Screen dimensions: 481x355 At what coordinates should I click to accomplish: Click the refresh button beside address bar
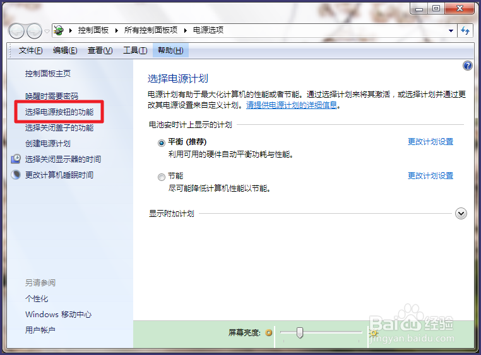[465, 31]
